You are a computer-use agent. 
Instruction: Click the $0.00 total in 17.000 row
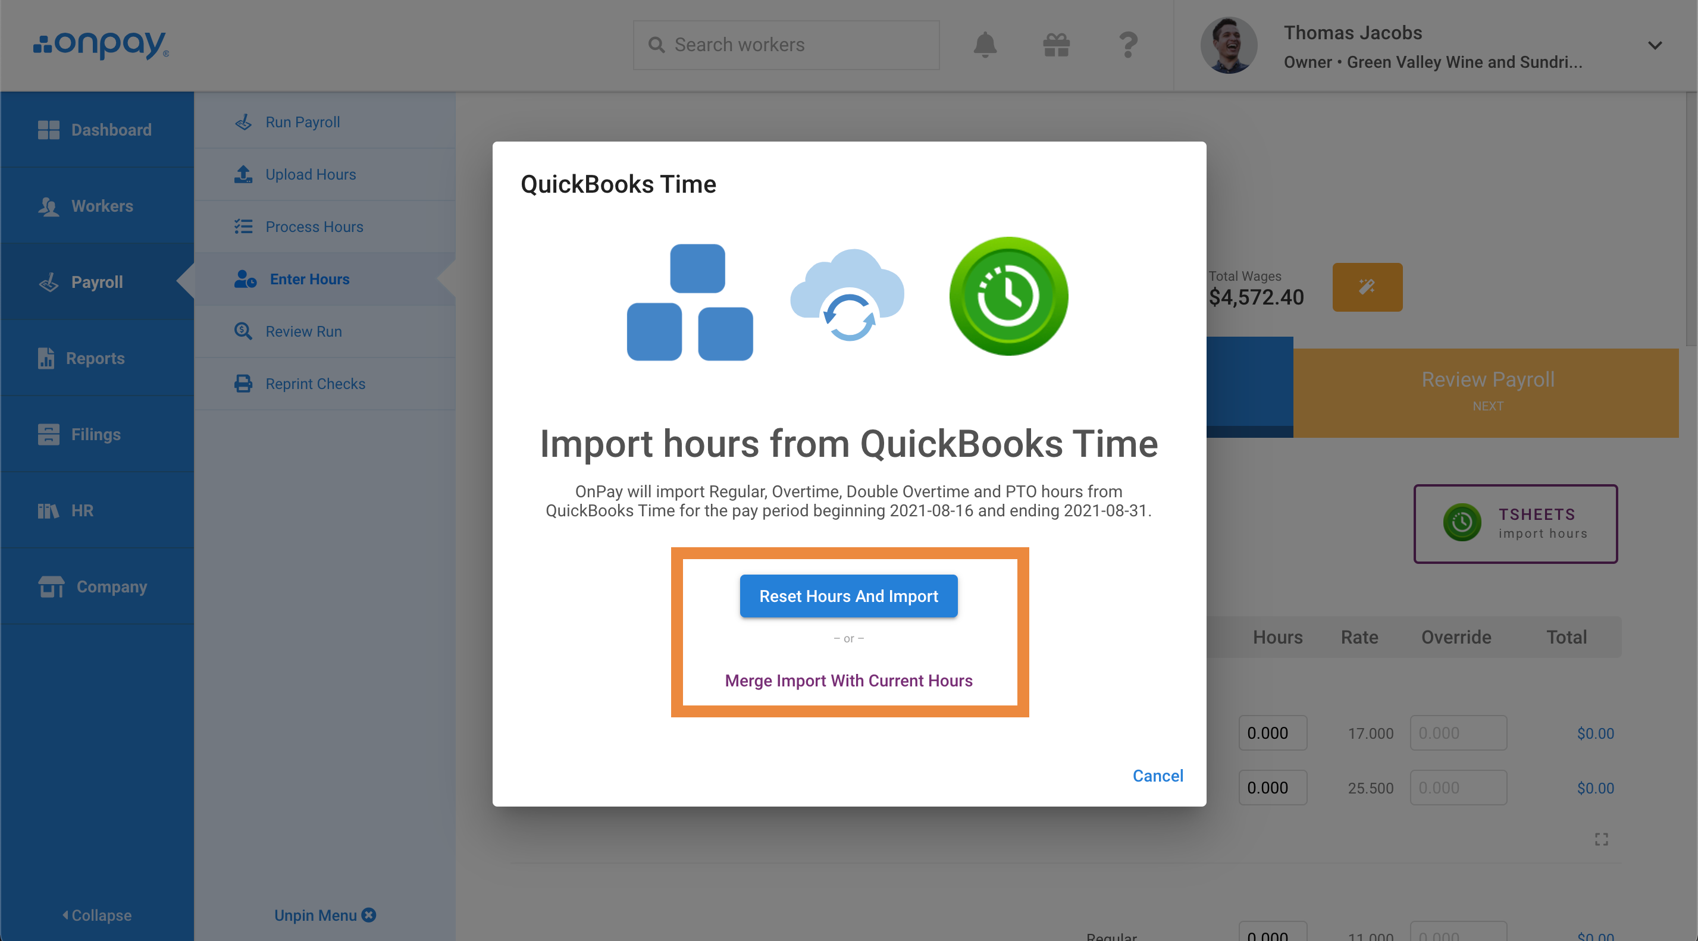coord(1595,733)
